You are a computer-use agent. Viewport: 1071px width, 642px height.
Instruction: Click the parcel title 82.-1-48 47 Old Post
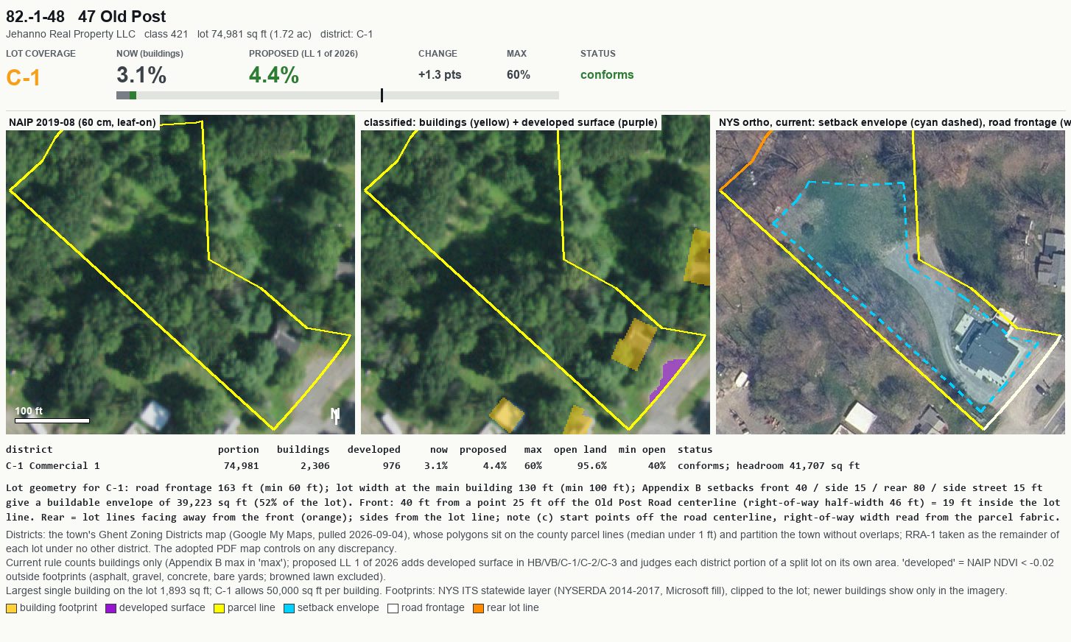click(85, 16)
